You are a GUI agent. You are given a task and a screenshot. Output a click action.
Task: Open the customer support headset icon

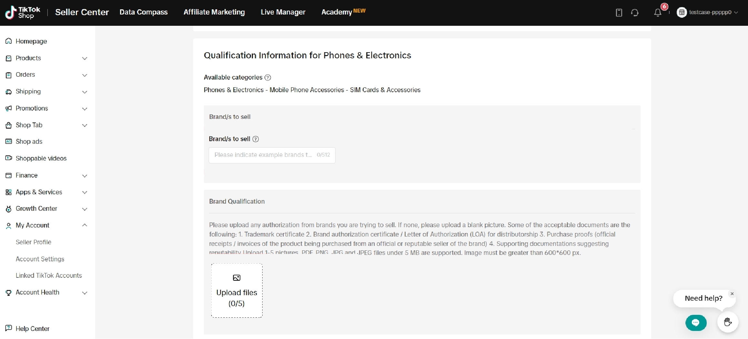pyautogui.click(x=635, y=13)
